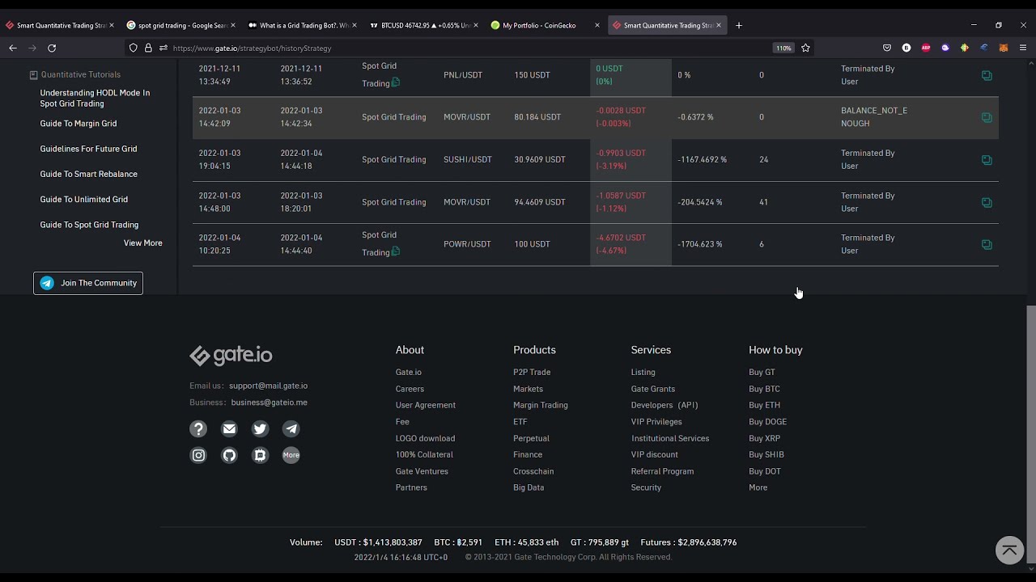Image resolution: width=1036 pixels, height=582 pixels.
Task: Open Guidelines For Future Grid tutorial
Action: [89, 149]
